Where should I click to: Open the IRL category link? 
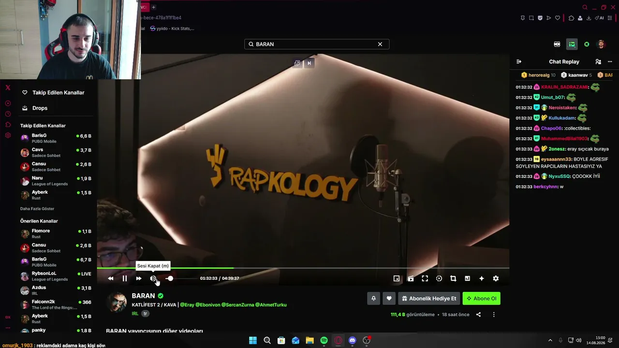click(135, 314)
